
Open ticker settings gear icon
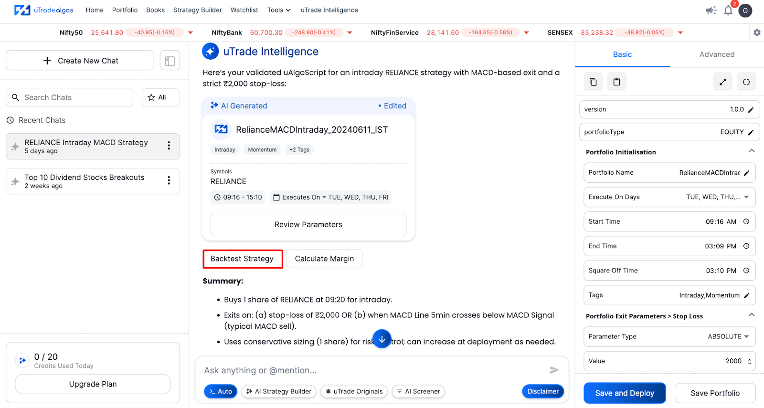tap(757, 32)
